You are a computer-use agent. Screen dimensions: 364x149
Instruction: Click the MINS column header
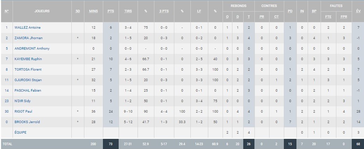click(x=93, y=11)
